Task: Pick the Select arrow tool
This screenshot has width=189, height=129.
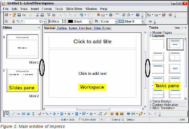Action: pyautogui.click(x=7, y=113)
